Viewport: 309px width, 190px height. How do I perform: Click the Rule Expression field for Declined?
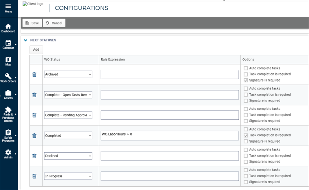coord(169,156)
